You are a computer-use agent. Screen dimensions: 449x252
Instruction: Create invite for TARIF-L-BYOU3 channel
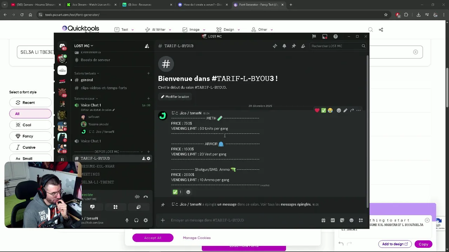tap(143, 159)
